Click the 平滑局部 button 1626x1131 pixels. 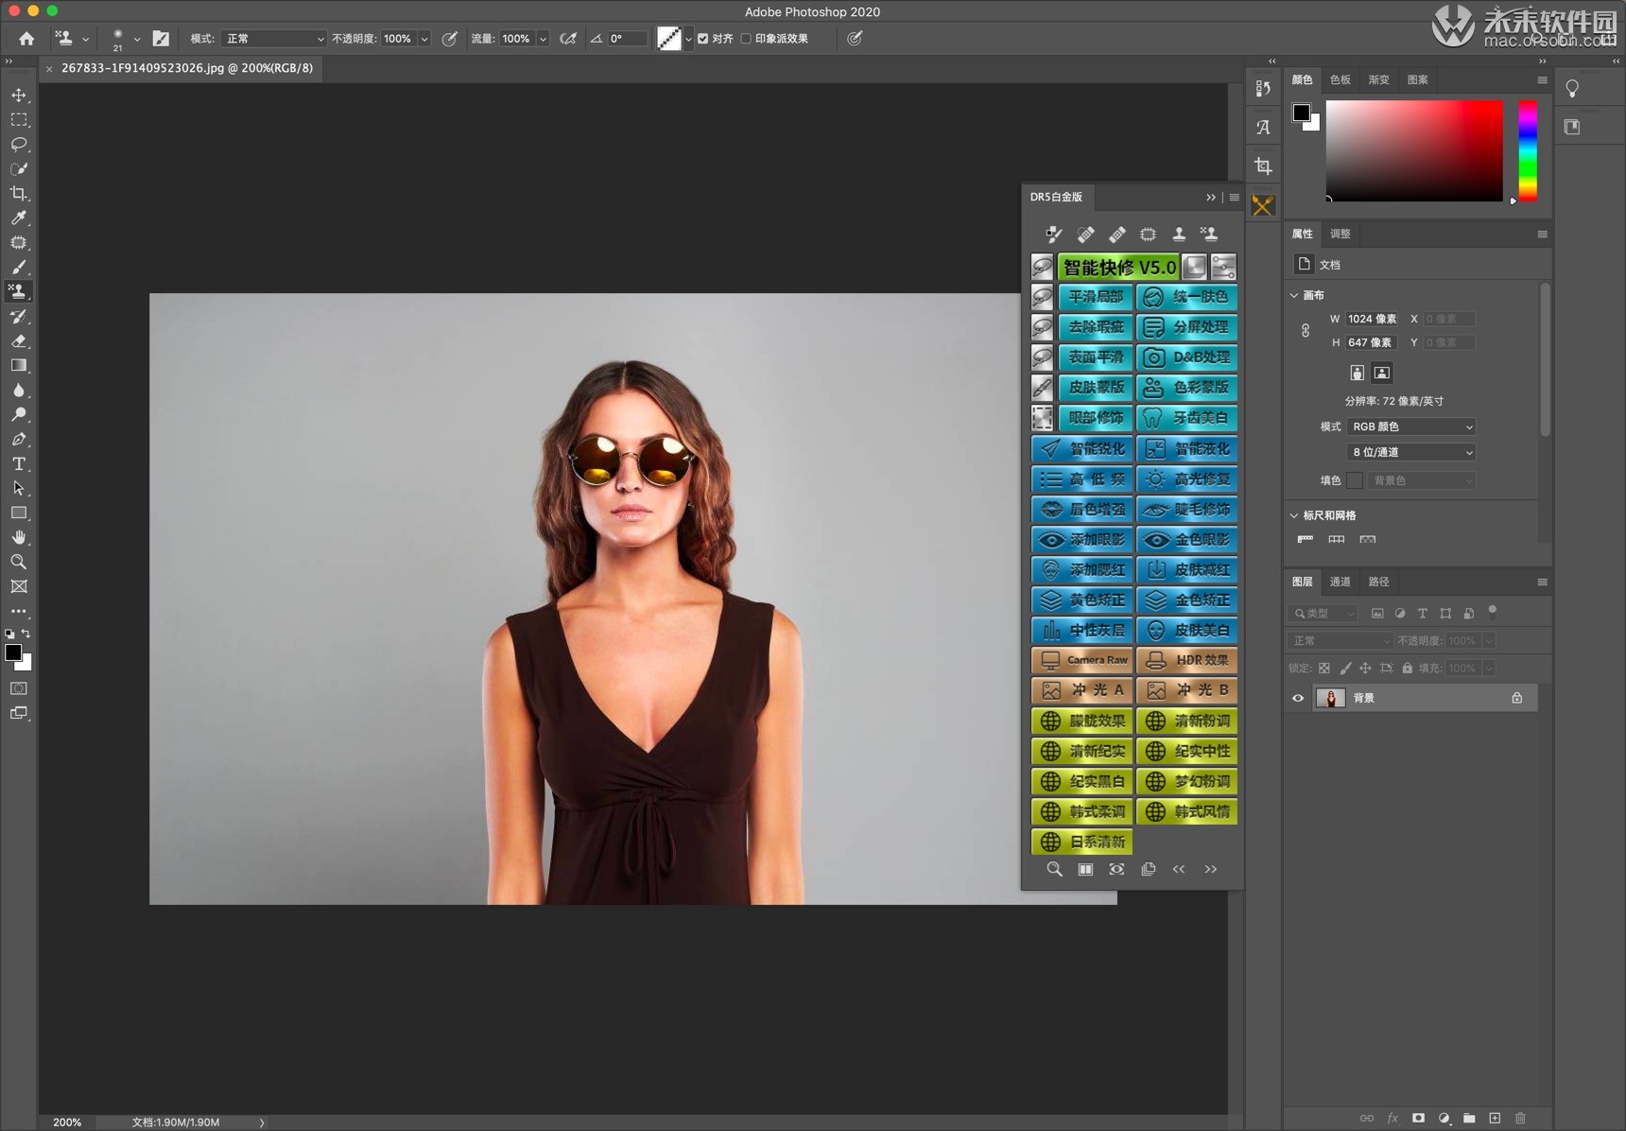(x=1096, y=297)
